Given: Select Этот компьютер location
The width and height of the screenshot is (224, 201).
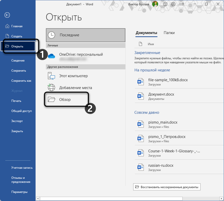Looking at the screenshot, I should (x=86, y=76).
